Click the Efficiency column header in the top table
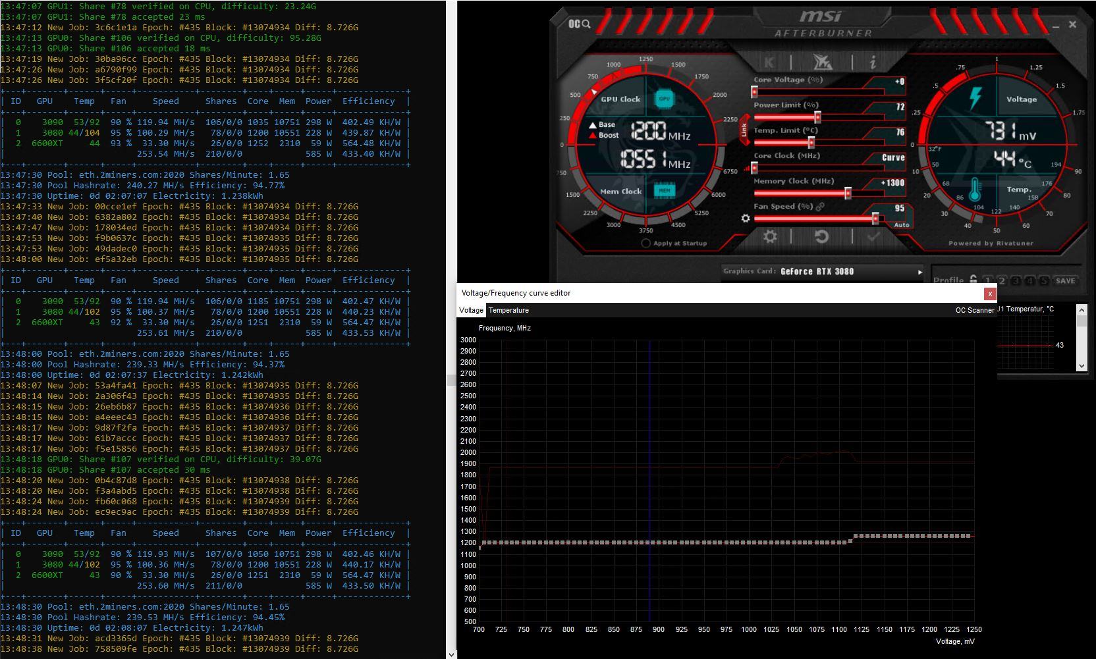Image resolution: width=1096 pixels, height=659 pixels. pyautogui.click(x=369, y=101)
